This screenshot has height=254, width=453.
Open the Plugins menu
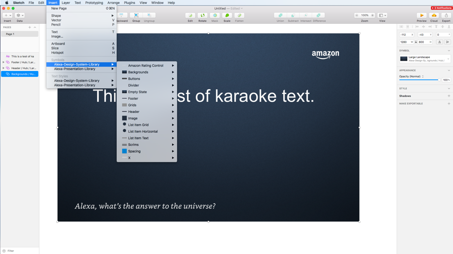[x=129, y=3]
